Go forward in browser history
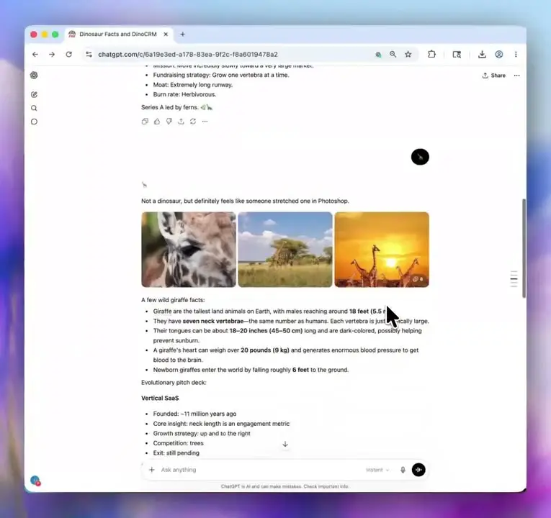Screen dimensions: 551x518 tap(52, 55)
